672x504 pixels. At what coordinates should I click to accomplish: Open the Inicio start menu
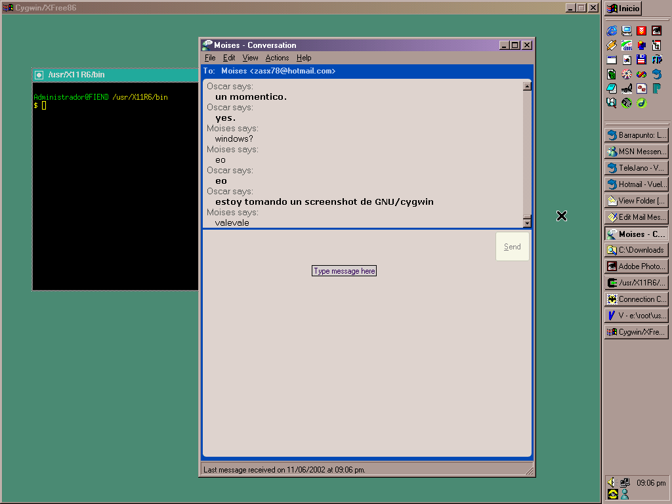pyautogui.click(x=623, y=8)
